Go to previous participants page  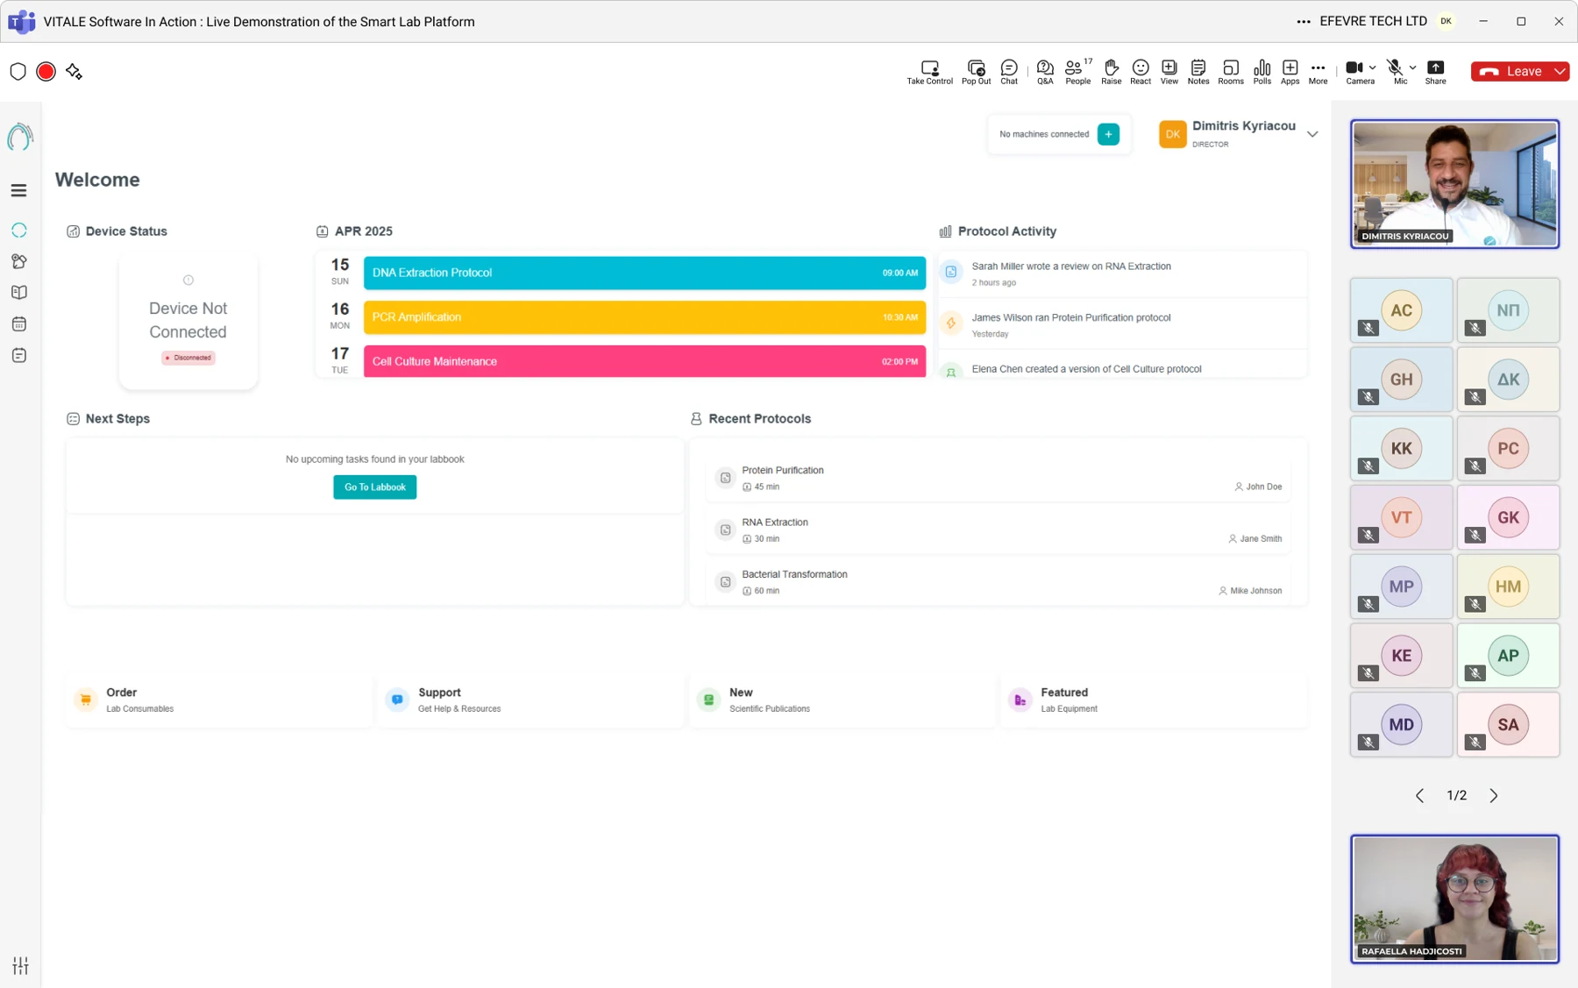click(x=1419, y=796)
